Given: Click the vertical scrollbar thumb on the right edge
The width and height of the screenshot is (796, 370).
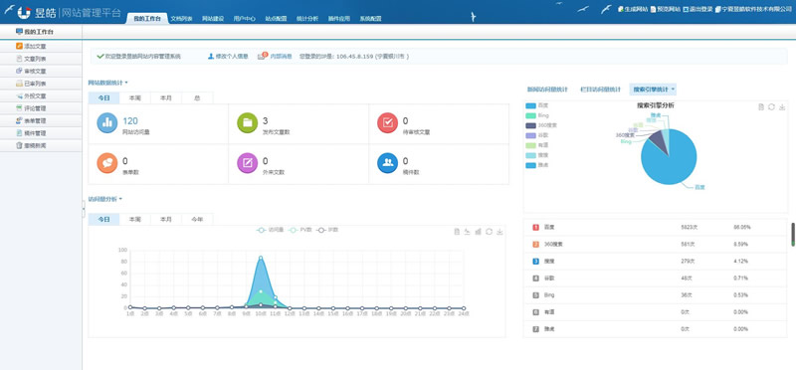Looking at the screenshot, I should (792, 234).
